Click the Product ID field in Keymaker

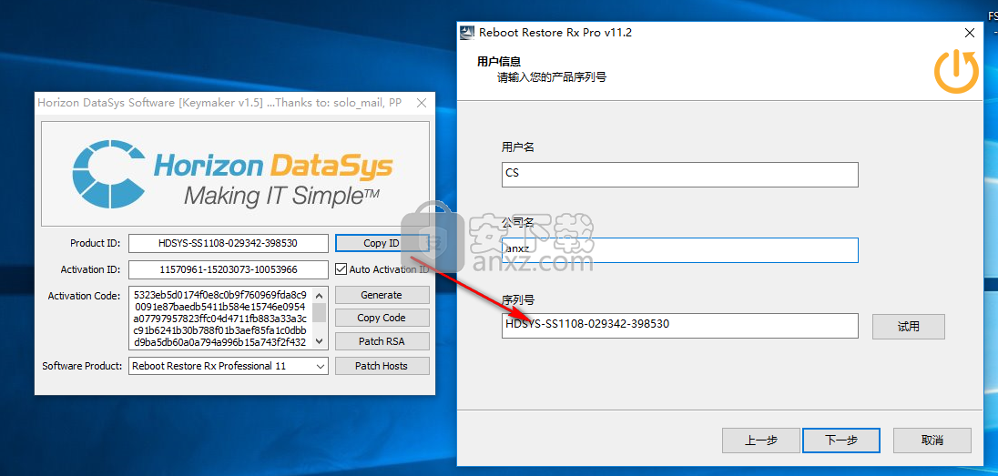(x=229, y=243)
